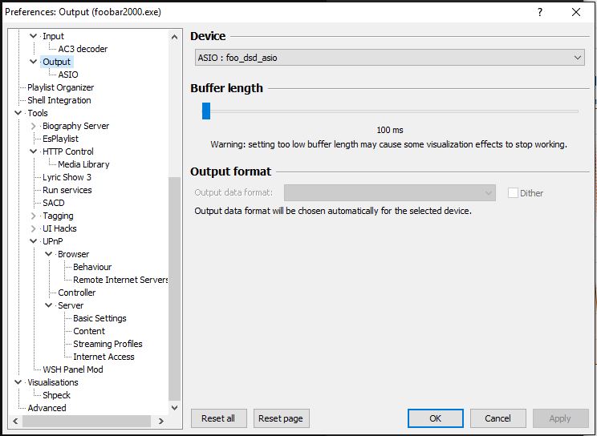Click Reset page button
Viewport: 597px width, 436px height.
(x=281, y=418)
